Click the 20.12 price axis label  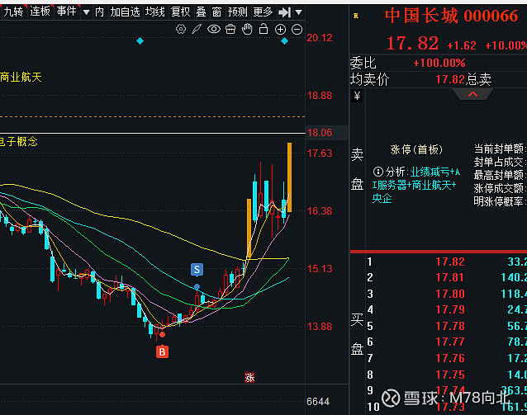pos(320,38)
